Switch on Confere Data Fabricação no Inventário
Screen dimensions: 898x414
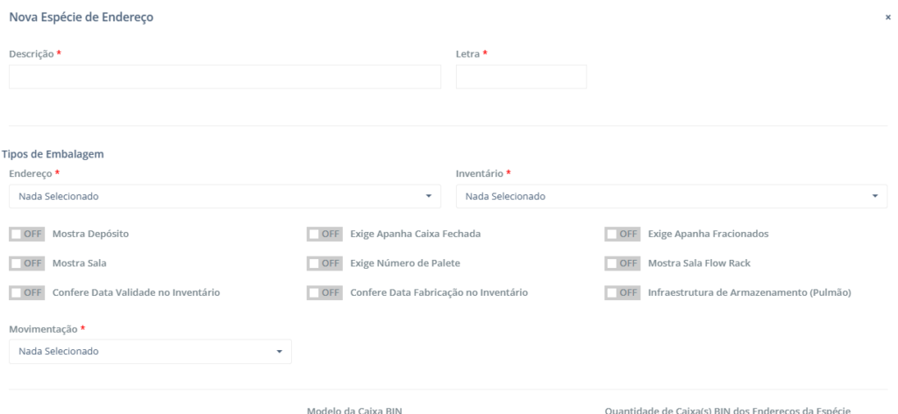[x=324, y=292]
